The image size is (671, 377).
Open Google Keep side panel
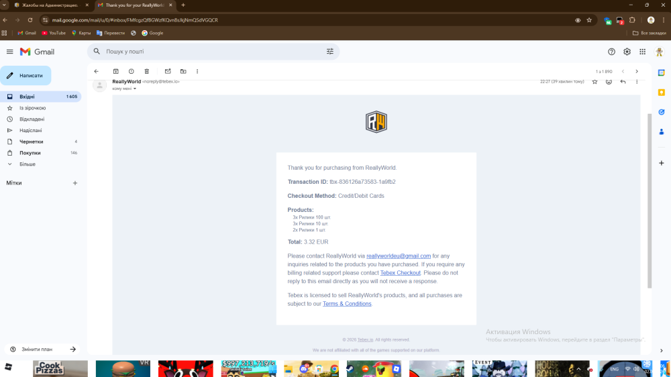tap(662, 93)
